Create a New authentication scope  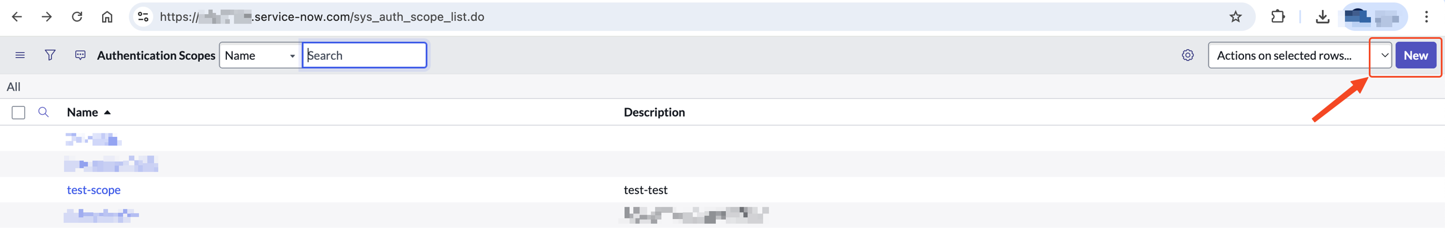[x=1416, y=55]
